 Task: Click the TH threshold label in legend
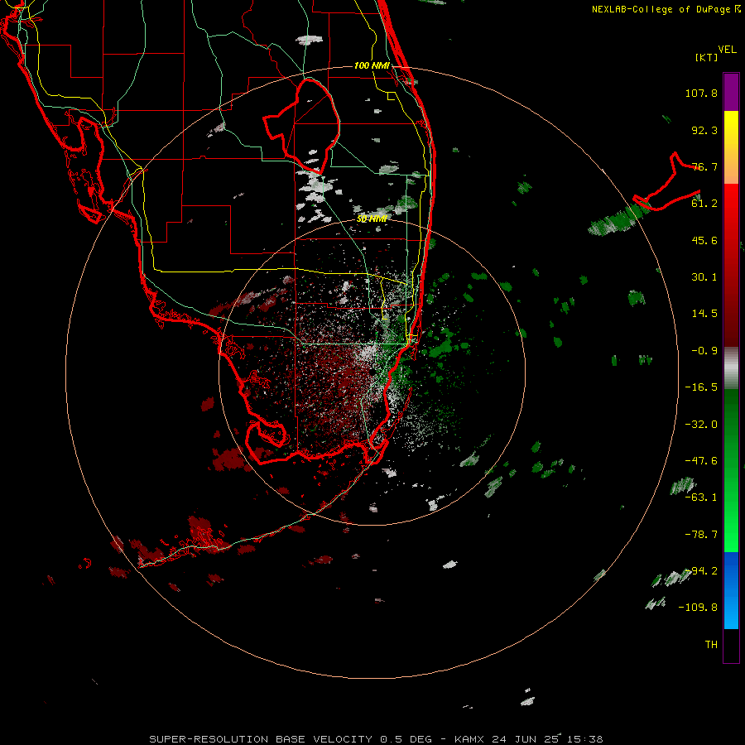711,645
